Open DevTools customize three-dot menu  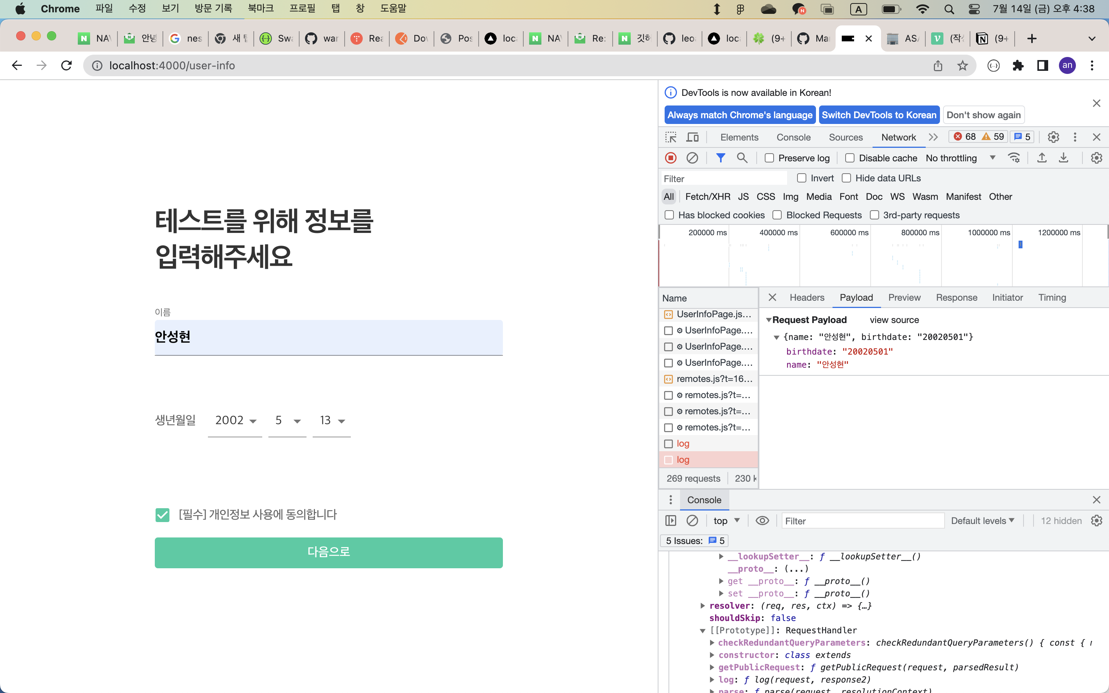point(1075,137)
